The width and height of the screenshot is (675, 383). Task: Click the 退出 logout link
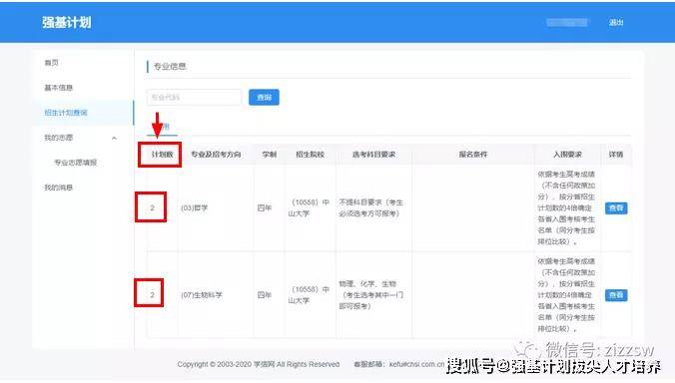[616, 22]
